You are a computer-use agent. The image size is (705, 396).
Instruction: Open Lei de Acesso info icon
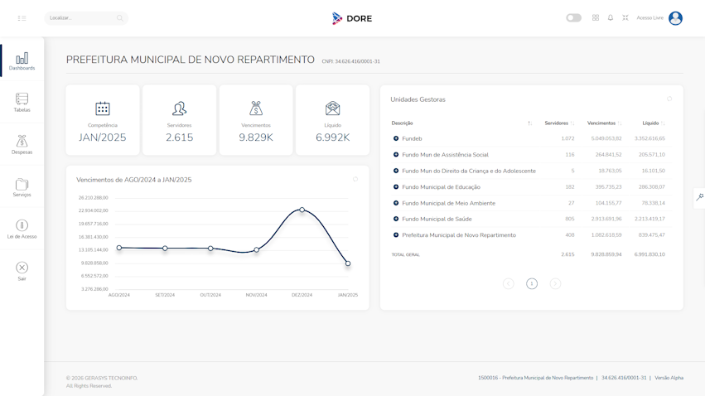click(x=22, y=225)
